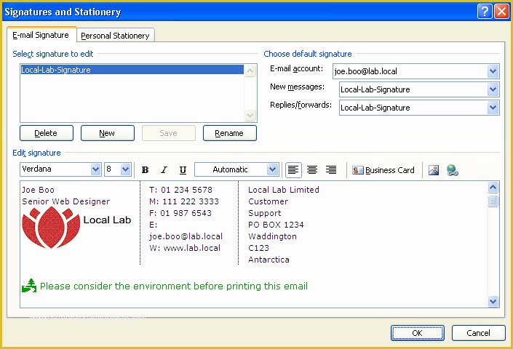Image resolution: width=513 pixels, height=349 pixels.
Task: Click 'Senior Web Designer' text in signature
Action: click(x=65, y=201)
